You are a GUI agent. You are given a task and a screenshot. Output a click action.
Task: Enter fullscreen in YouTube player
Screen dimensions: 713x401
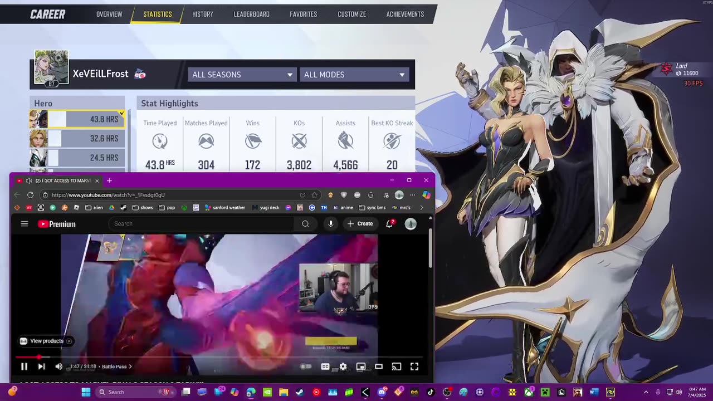(414, 366)
